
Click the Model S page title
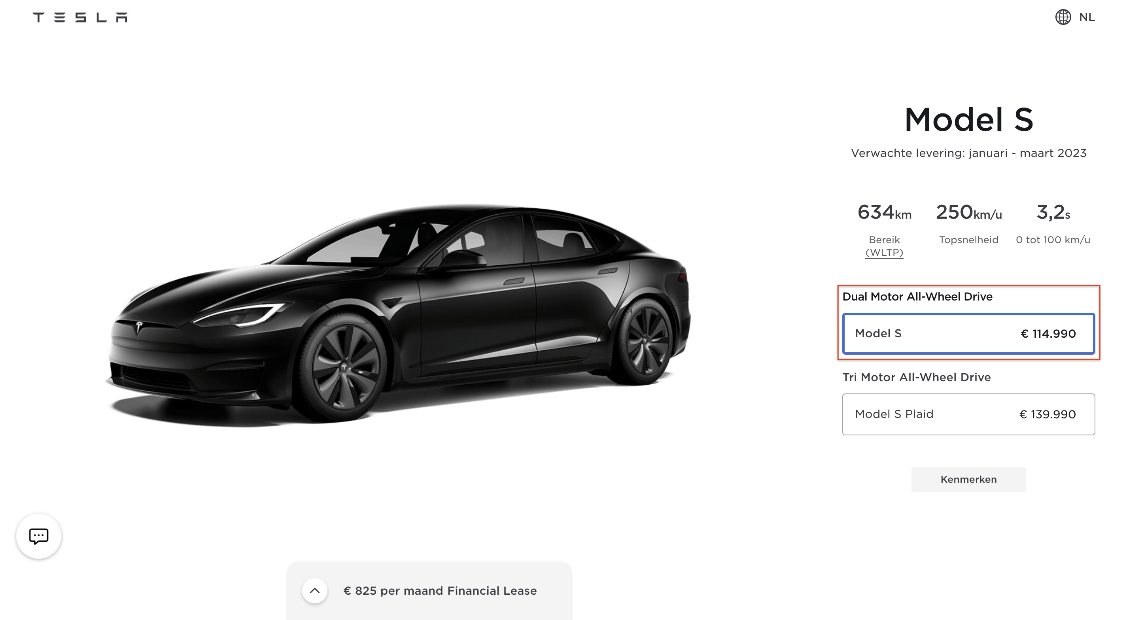point(968,119)
